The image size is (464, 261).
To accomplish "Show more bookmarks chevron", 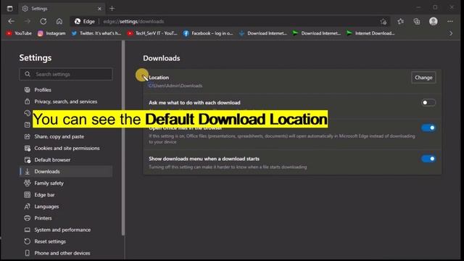I will 451,33.
